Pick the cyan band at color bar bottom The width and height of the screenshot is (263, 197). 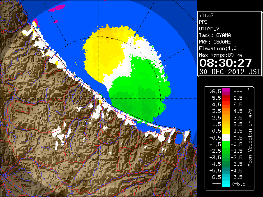pos(226,184)
